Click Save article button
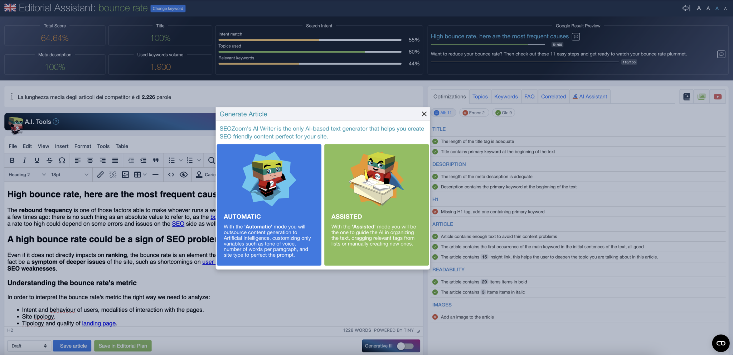The image size is (733, 355). click(x=72, y=346)
